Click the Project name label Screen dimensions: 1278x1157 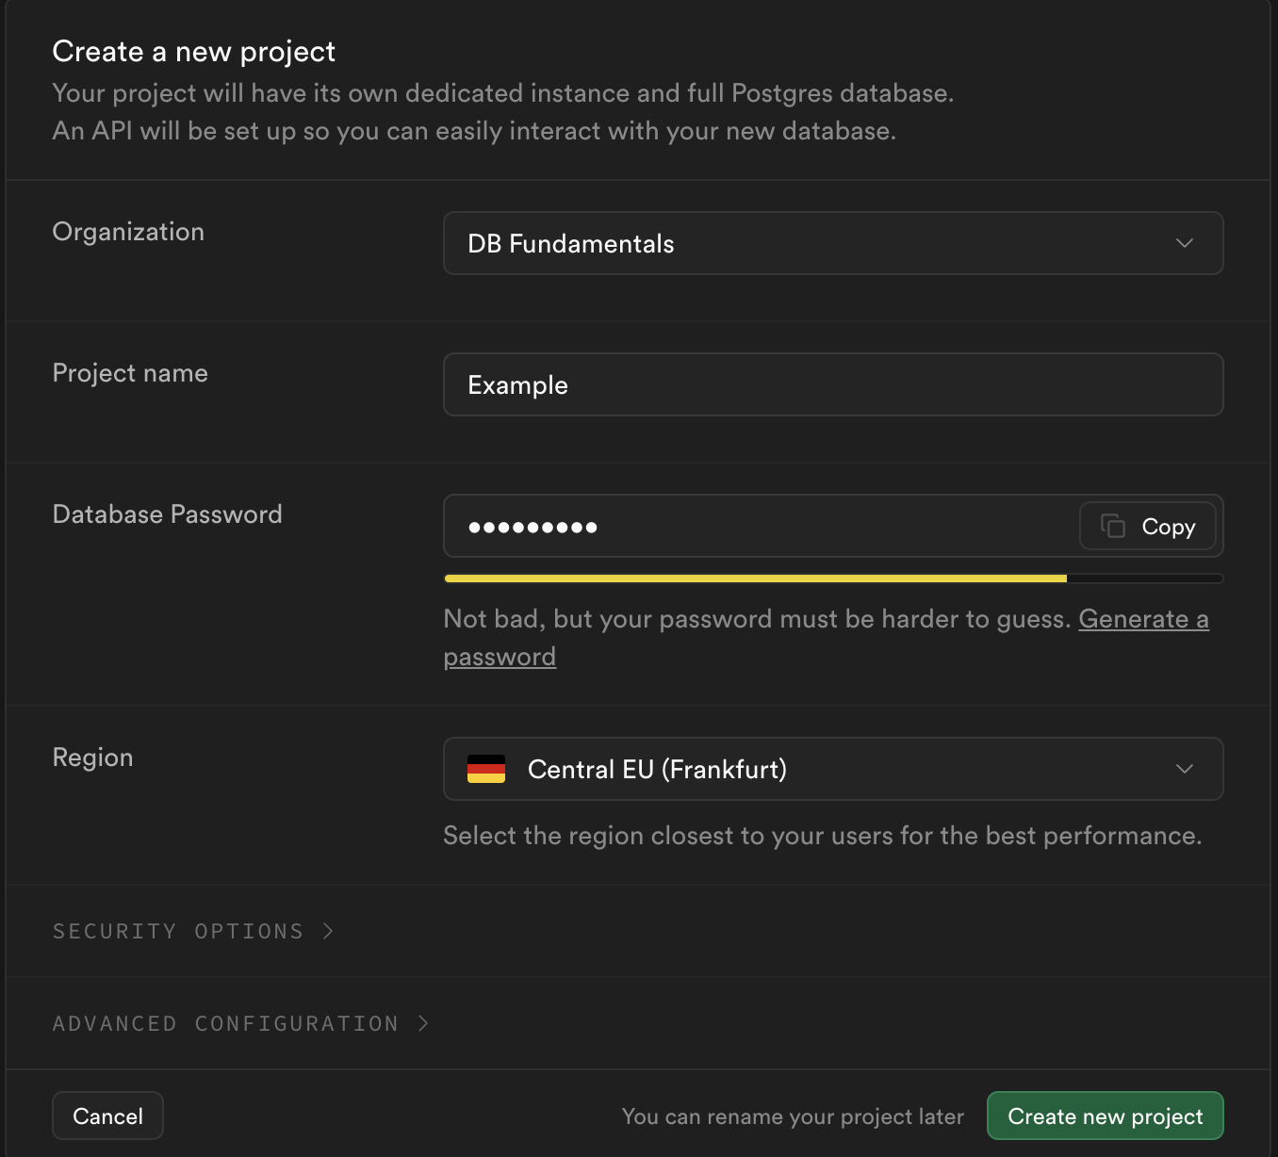tap(130, 373)
